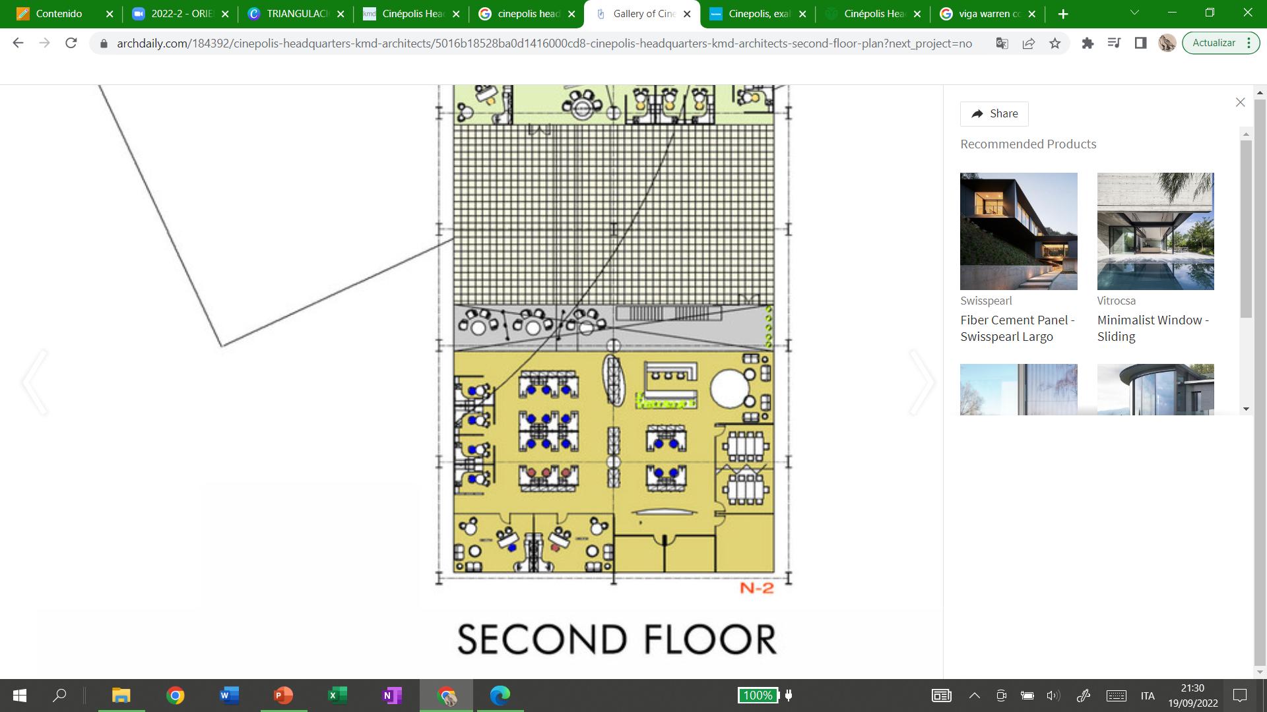
Task: Go to the previous gallery image
Action: pos(35,382)
